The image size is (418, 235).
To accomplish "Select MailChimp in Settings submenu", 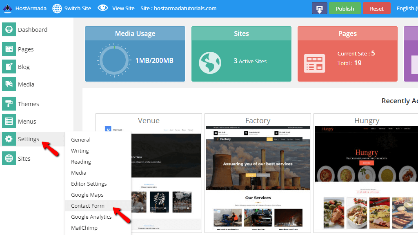I will (84, 228).
